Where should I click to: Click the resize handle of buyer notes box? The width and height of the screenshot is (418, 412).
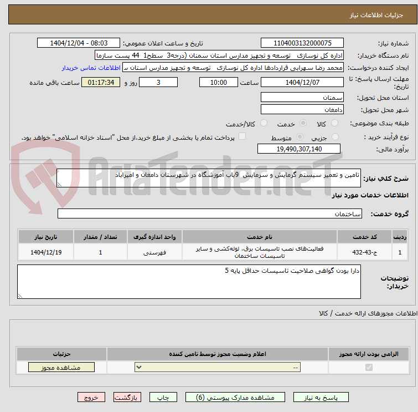pyautogui.click(x=20, y=296)
